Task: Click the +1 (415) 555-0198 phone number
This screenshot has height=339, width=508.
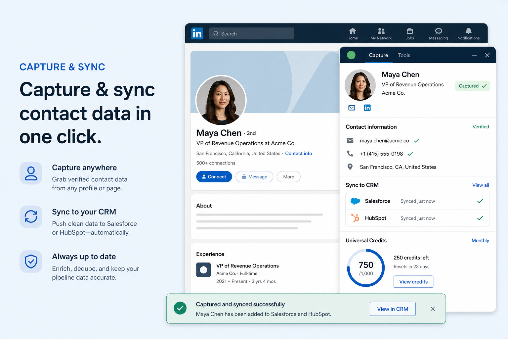Action: [381, 154]
